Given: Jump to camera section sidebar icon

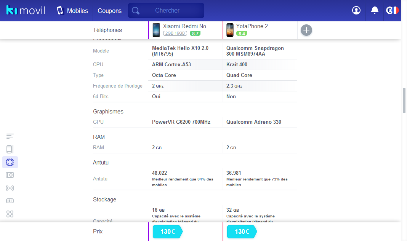Looking at the screenshot, I should point(10,175).
